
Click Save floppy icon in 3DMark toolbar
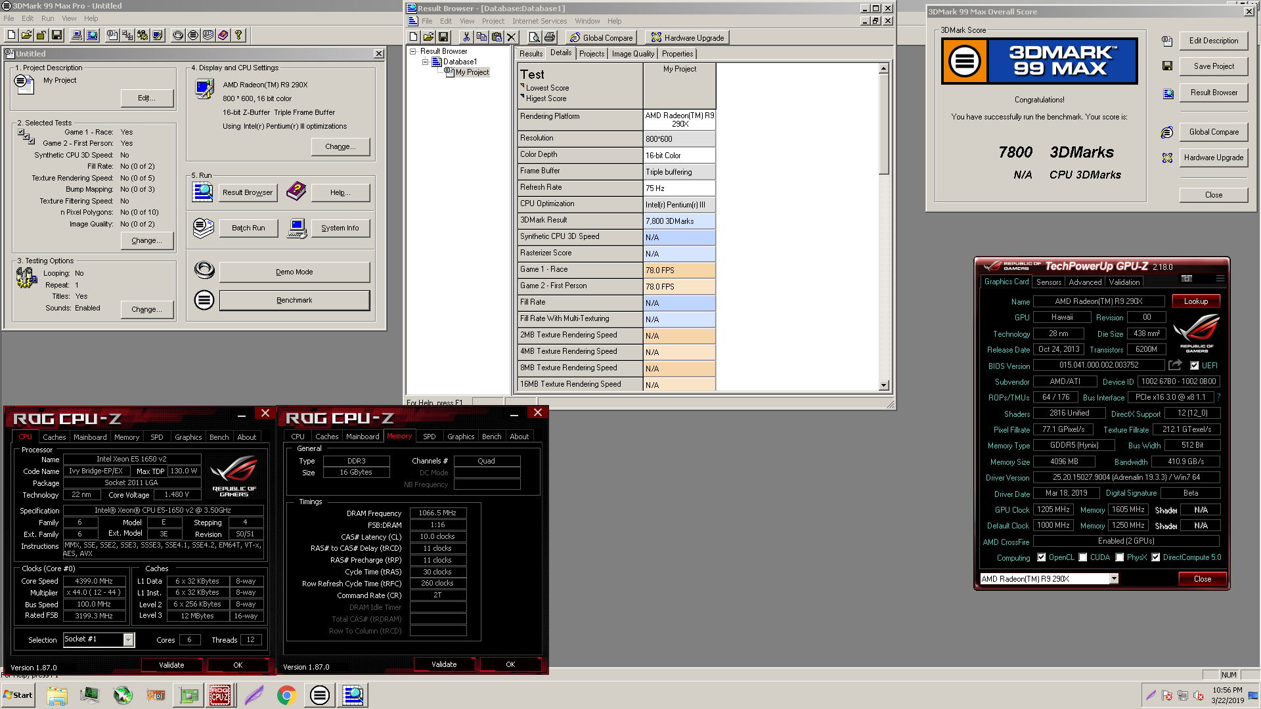(56, 35)
